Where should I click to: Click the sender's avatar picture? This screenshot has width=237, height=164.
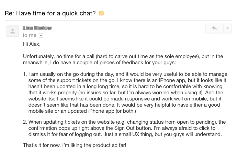point(13,31)
